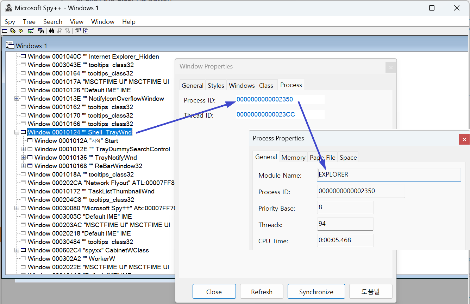Image resolution: width=470 pixels, height=304 pixels.
Task: Switch to the Windows tab
Action: 242,85
